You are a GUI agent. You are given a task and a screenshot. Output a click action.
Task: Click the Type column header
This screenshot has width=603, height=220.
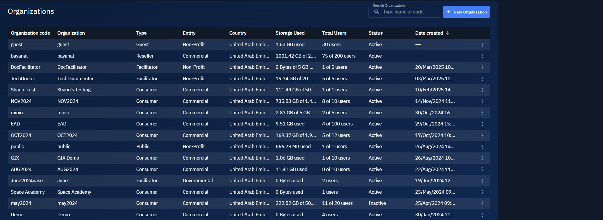click(x=141, y=33)
